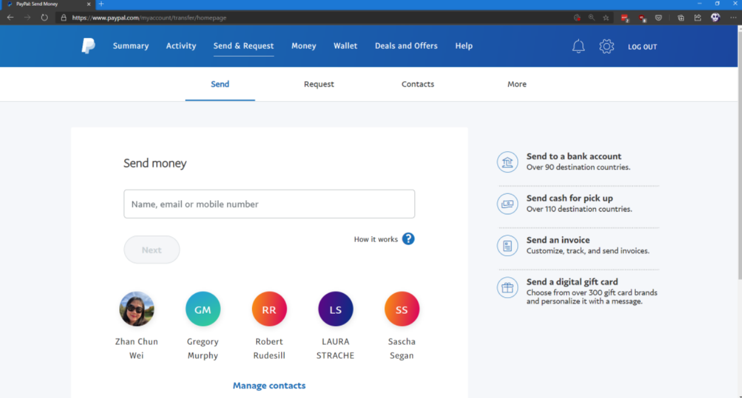Switch to the Contacts tab
Viewport: 742px width, 398px height.
418,84
